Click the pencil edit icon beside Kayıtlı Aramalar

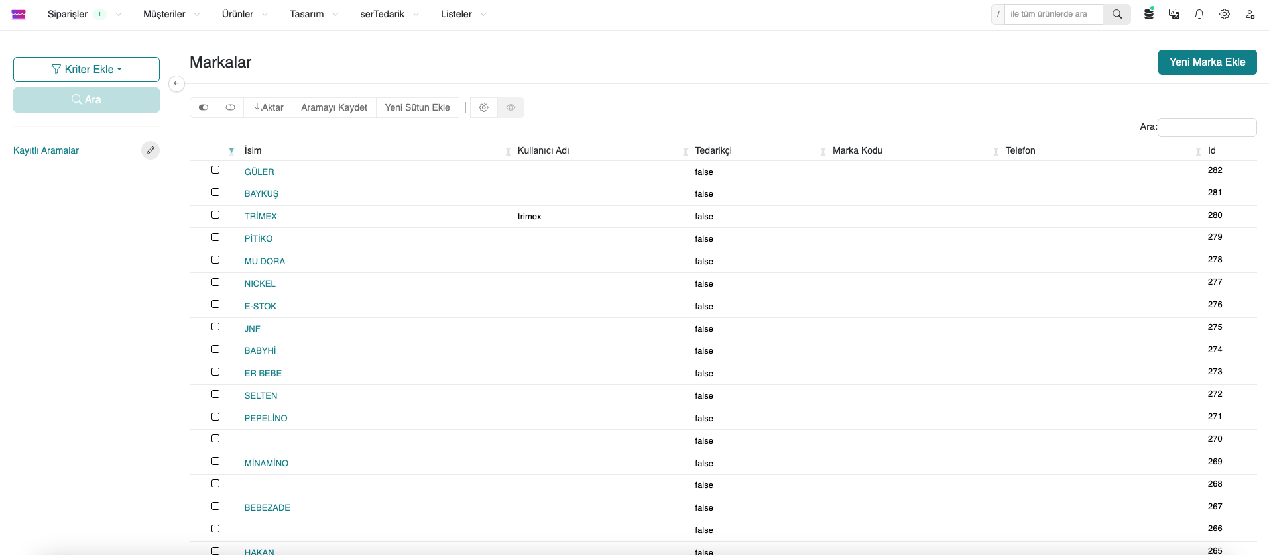coord(151,150)
